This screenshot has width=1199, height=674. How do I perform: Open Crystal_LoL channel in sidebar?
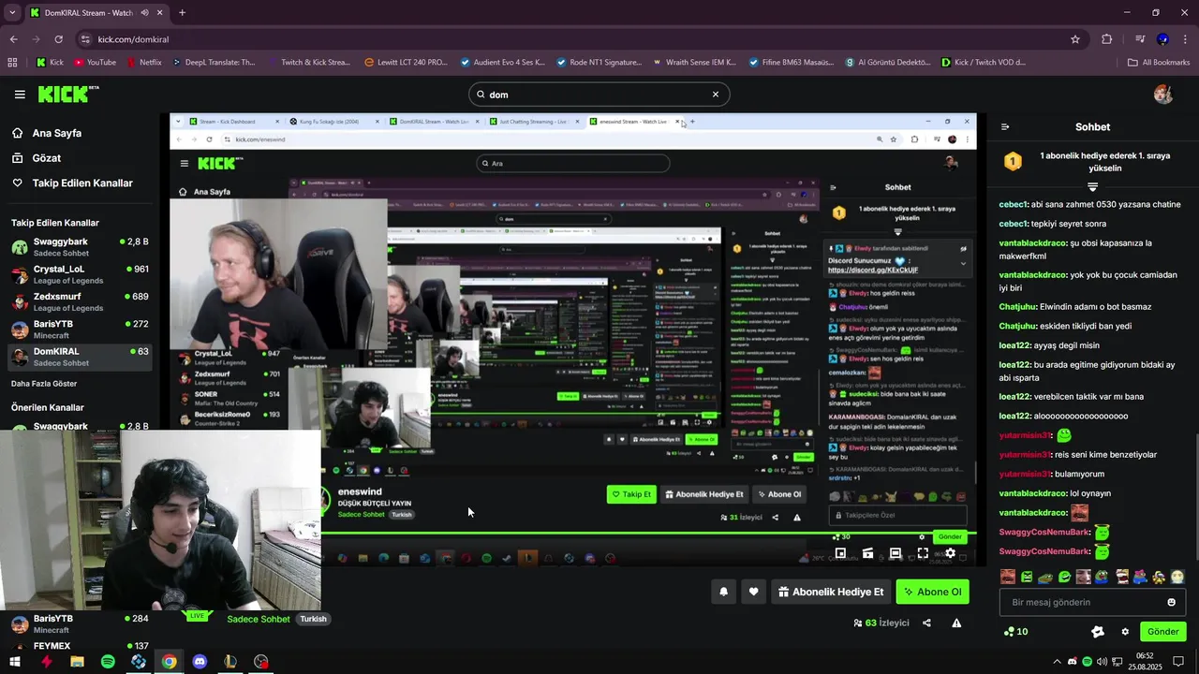tap(80, 274)
